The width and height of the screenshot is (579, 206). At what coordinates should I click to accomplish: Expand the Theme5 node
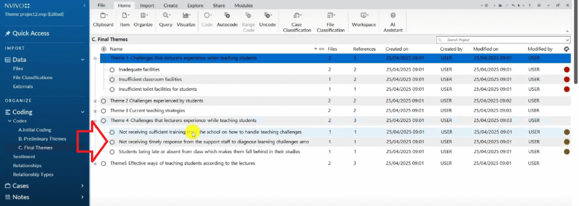95,163
